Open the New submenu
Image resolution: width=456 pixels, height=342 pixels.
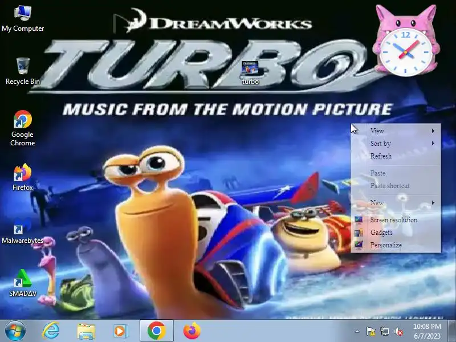point(396,203)
